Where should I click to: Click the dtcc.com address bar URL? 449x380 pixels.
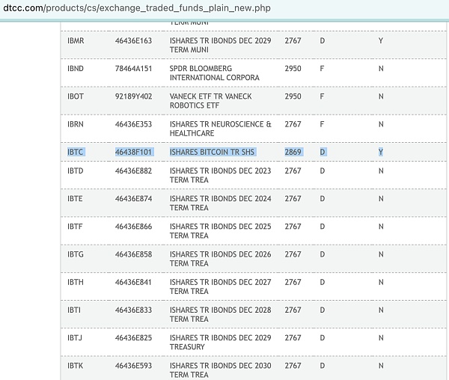[x=135, y=8]
